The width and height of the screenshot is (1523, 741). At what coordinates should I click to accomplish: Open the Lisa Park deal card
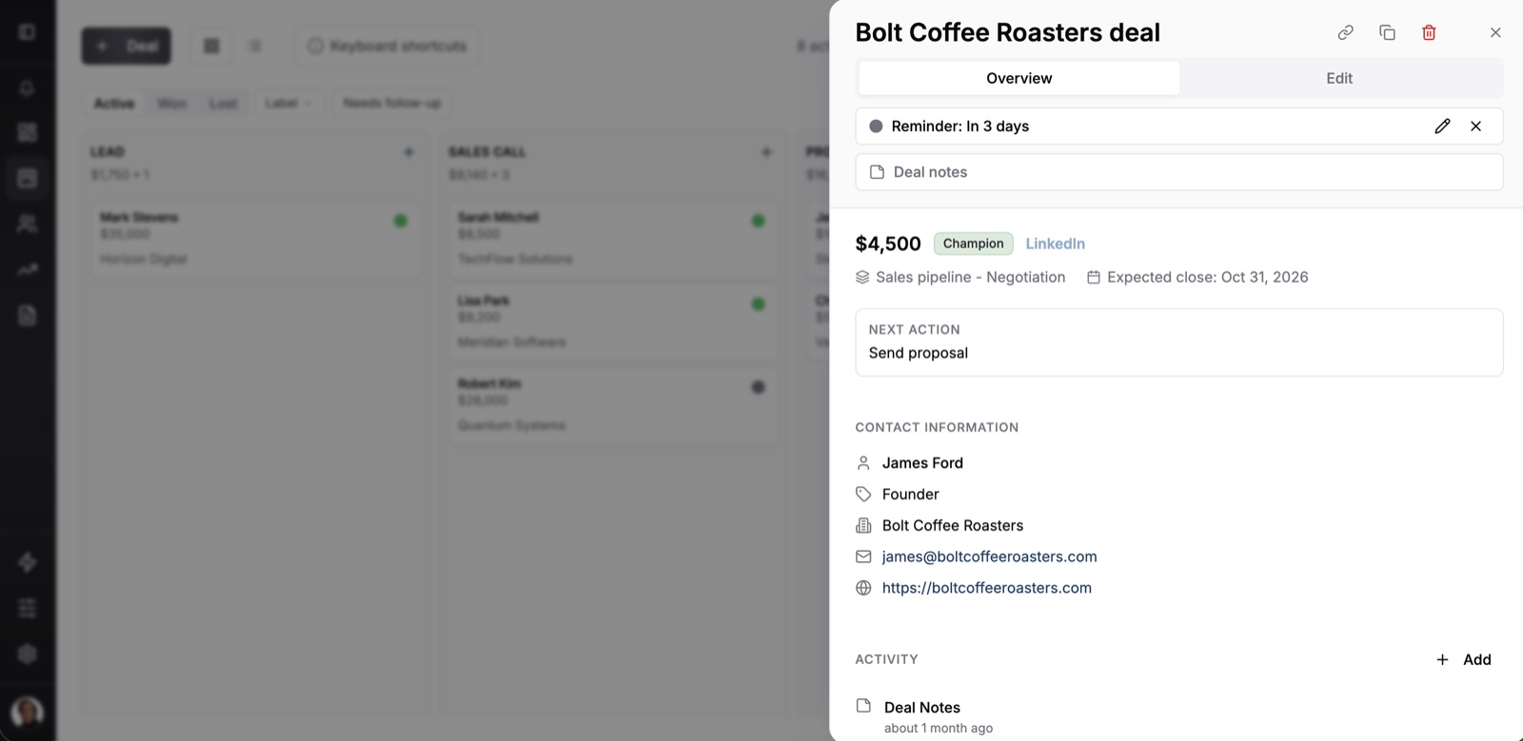(x=613, y=322)
